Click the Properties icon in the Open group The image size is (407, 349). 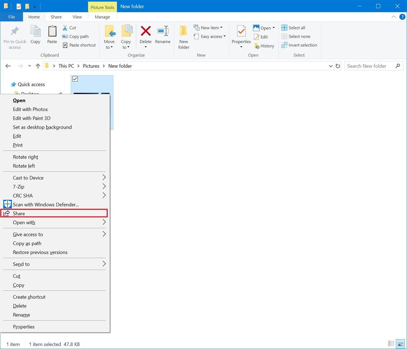[241, 36]
